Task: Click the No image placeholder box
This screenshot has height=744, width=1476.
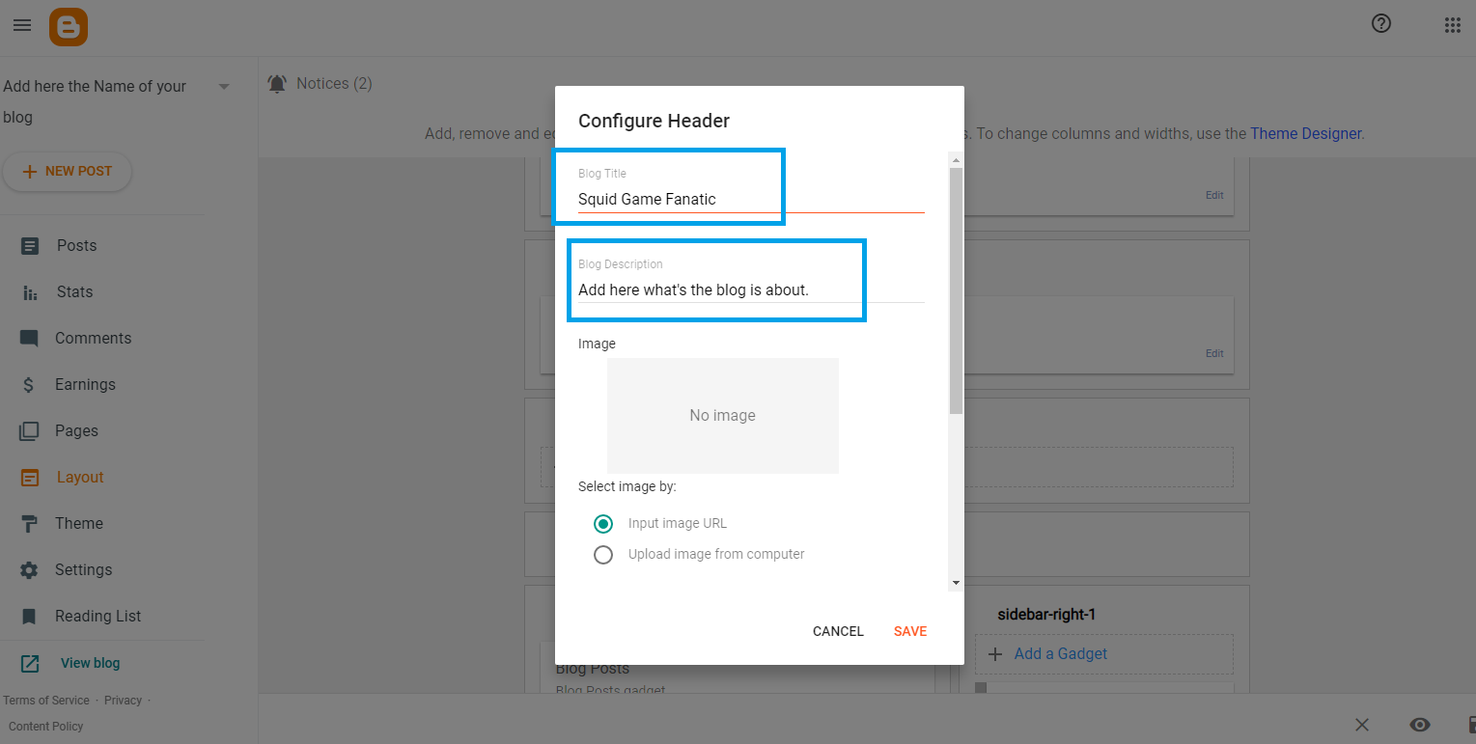Action: [723, 416]
